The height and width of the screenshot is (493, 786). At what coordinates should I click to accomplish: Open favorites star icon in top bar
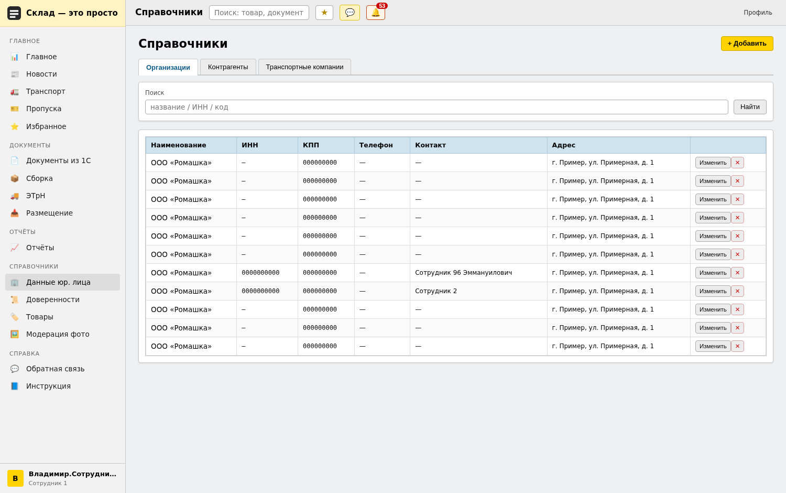(324, 13)
